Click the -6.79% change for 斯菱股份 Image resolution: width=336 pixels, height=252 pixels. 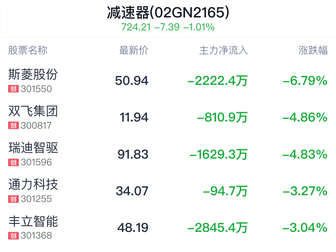[305, 80]
